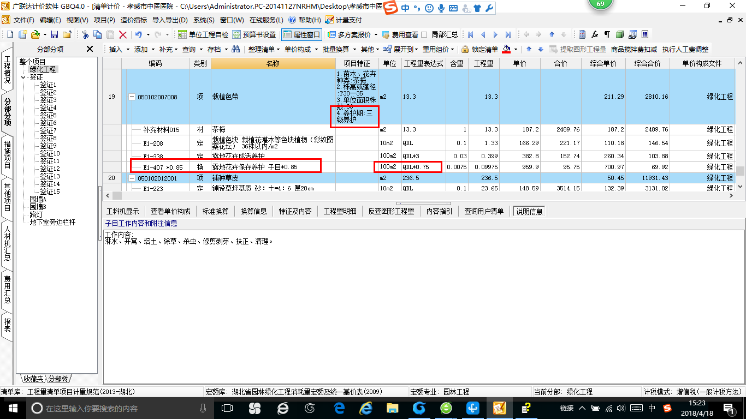The height and width of the screenshot is (419, 746).
Task: Click the Copy icon in toolbar
Action: point(98,34)
